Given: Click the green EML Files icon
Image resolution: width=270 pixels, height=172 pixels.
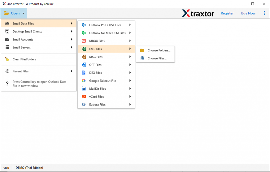Looking at the screenshot, I should pos(84,49).
